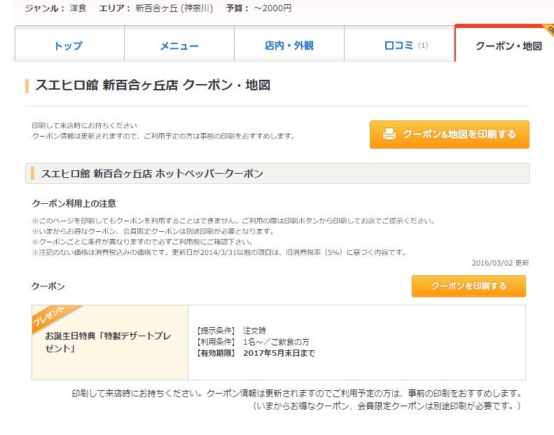Click the 有効期限 2017年5月末日まで text
Screen dimensions: 554x435
point(256,353)
